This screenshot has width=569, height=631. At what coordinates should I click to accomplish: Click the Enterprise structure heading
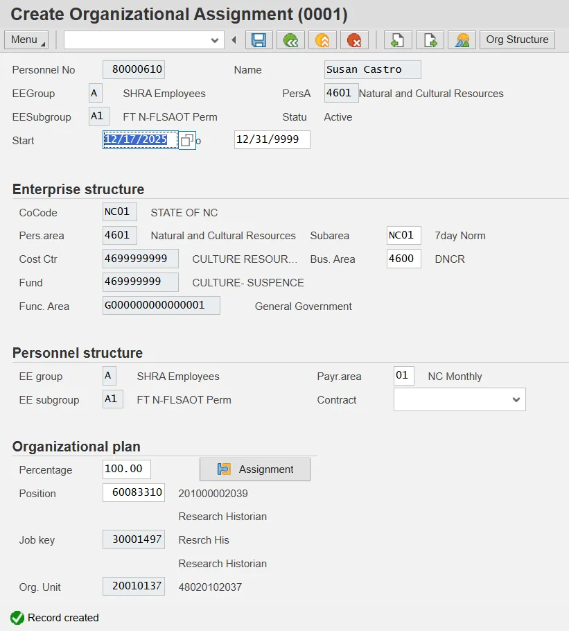[78, 189]
